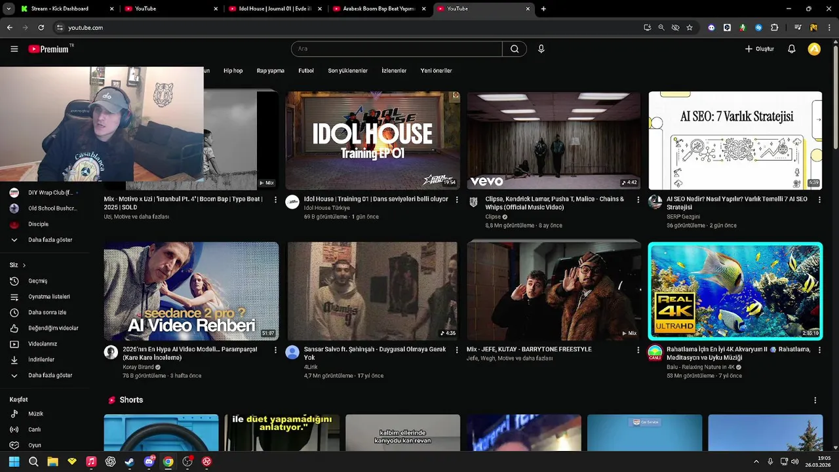
Task: Click the search magnifier button
Action: click(515, 49)
